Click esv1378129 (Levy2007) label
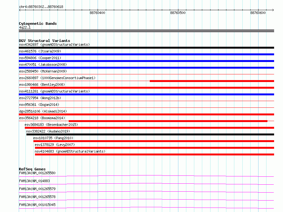 pos(55,145)
